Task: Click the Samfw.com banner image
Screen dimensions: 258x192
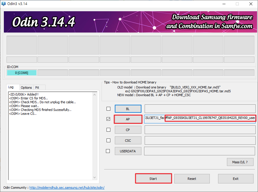Action: [x=130, y=22]
